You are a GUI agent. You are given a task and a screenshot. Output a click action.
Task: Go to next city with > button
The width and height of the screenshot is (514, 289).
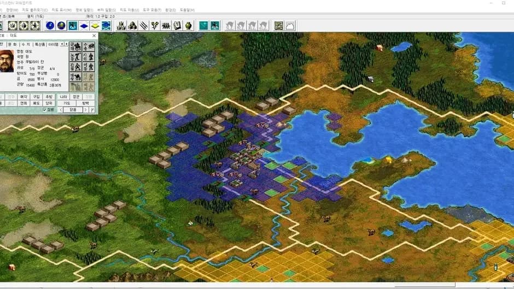[x=86, y=110]
